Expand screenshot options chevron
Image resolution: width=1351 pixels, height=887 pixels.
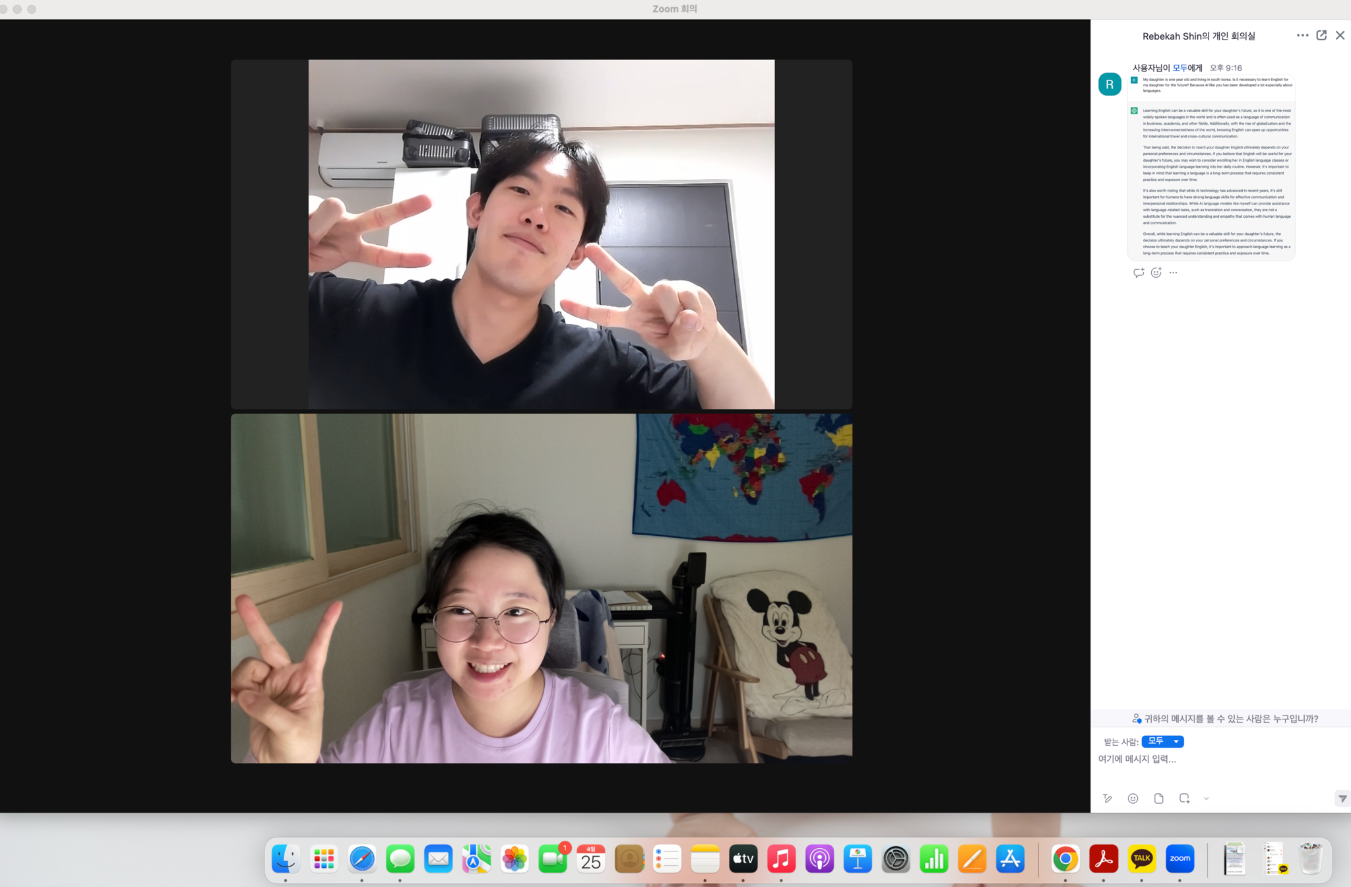[x=1206, y=799]
